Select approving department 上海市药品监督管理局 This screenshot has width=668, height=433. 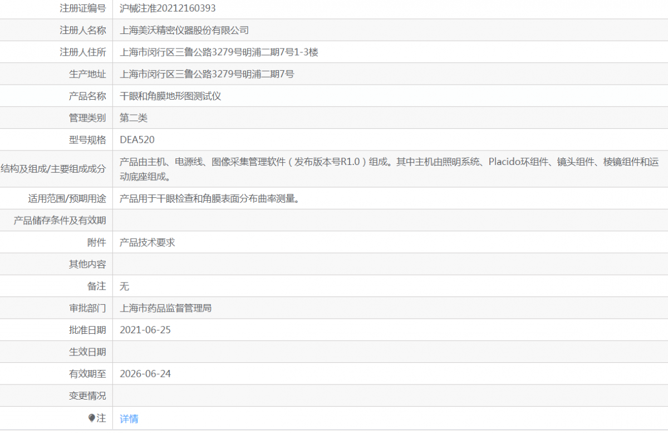click(x=166, y=308)
